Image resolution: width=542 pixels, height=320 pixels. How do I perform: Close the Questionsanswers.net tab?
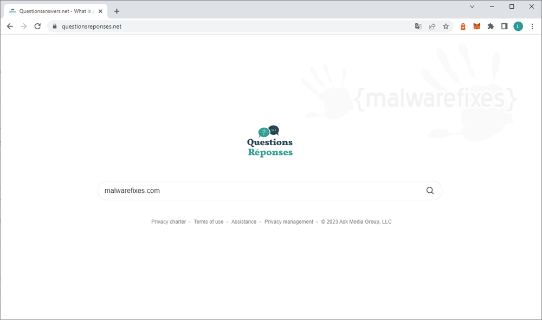point(100,11)
